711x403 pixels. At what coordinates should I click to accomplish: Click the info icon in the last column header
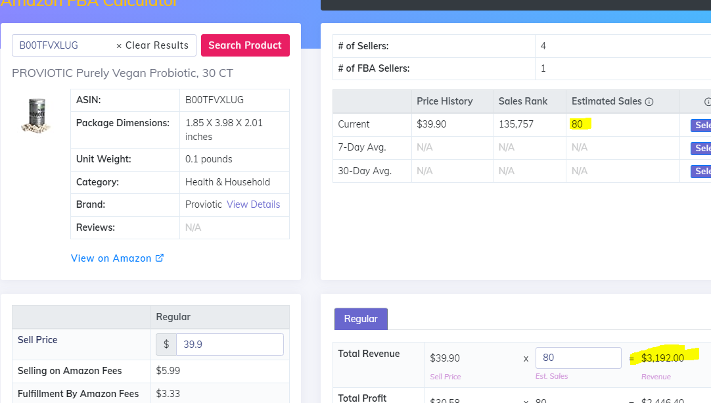pos(708,102)
